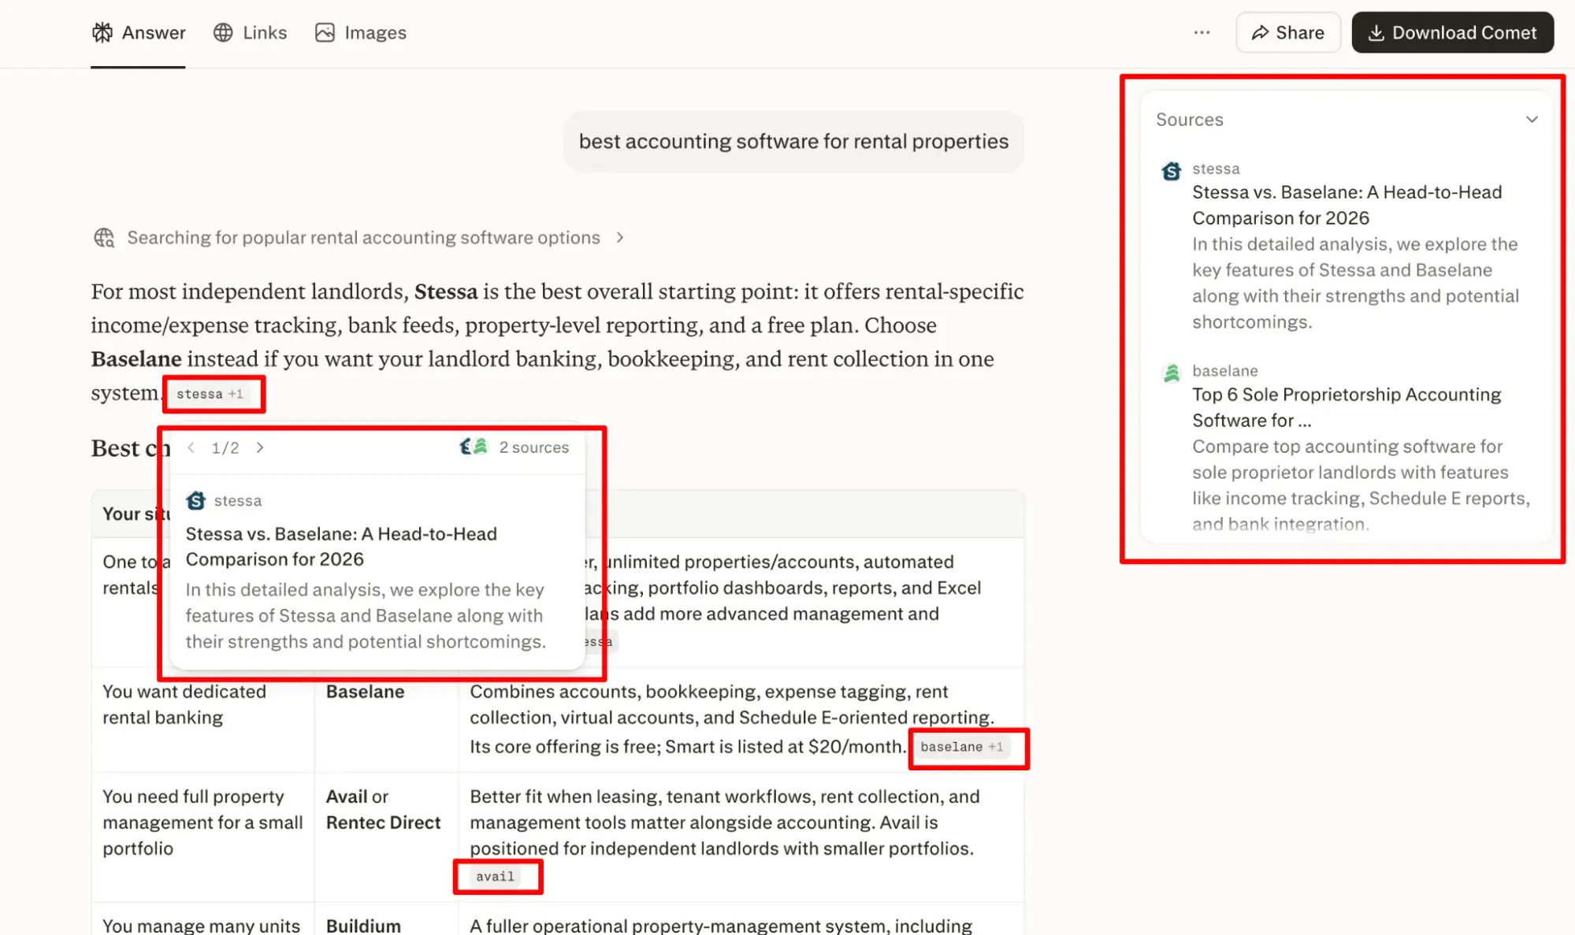This screenshot has height=935, width=1575.
Task: Click the query bubble about accounting software
Action: point(793,141)
